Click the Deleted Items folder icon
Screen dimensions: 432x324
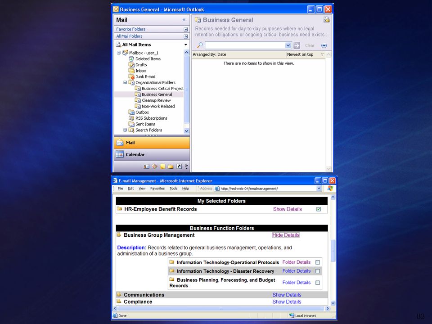click(x=131, y=58)
